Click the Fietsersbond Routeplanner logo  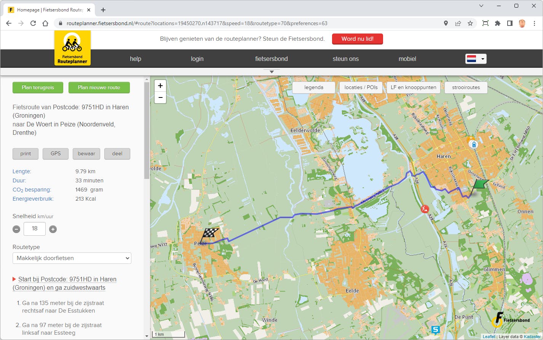pyautogui.click(x=72, y=48)
